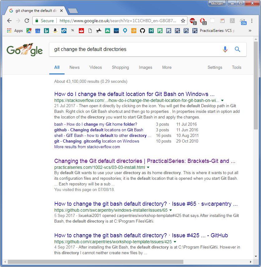Click the Google doodle logo
The image size is (261, 267).
[x=25, y=49]
